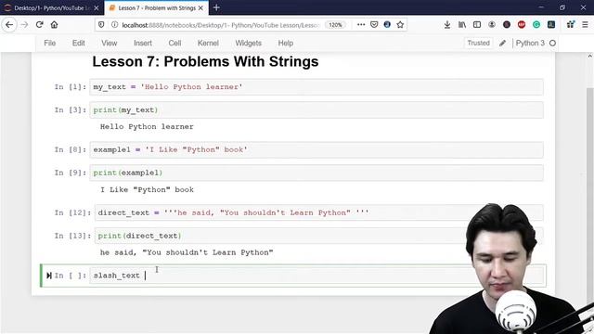Click the Pocket save icon
Screen dimensions: 594x334
click(374, 25)
